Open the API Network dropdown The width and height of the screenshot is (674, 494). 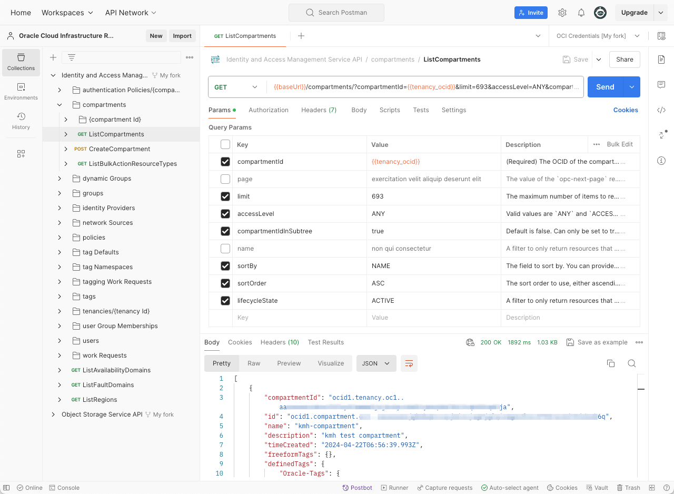point(131,13)
